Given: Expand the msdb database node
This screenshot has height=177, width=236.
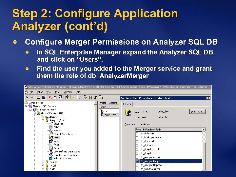Looking at the screenshot, I should click(x=43, y=169).
